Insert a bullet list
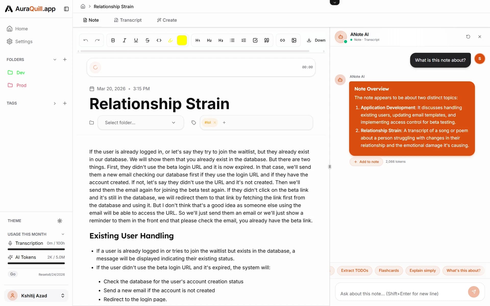The width and height of the screenshot is (490, 306). coord(232,40)
